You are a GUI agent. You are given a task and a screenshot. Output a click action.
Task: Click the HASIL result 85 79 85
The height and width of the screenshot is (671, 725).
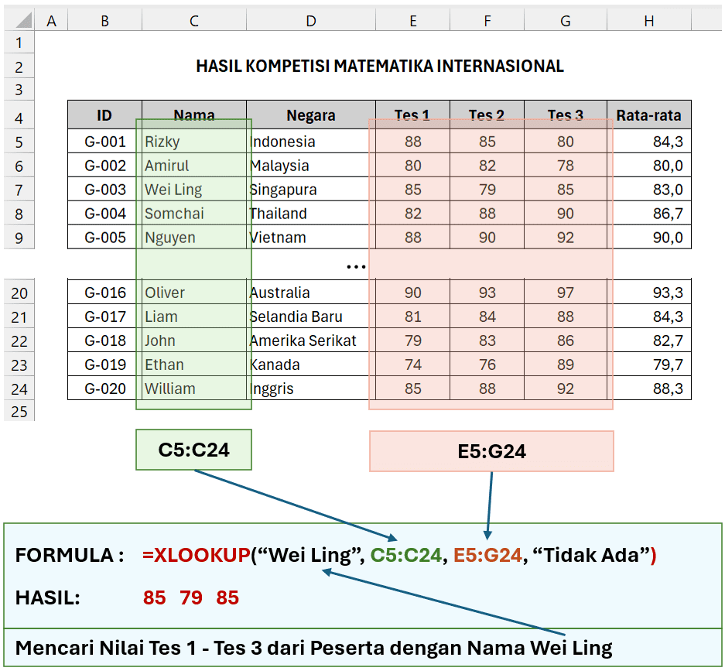point(191,597)
